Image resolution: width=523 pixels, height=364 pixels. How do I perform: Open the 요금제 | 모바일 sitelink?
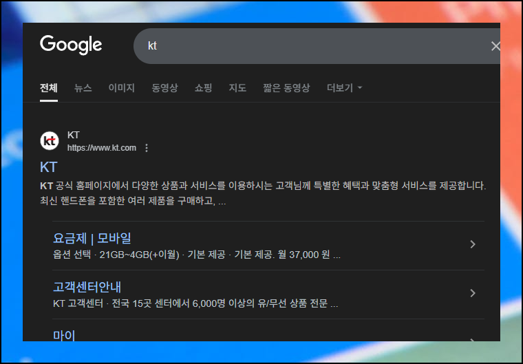pos(92,238)
